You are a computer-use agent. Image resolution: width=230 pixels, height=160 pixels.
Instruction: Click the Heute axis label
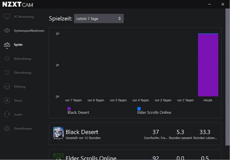(208, 100)
